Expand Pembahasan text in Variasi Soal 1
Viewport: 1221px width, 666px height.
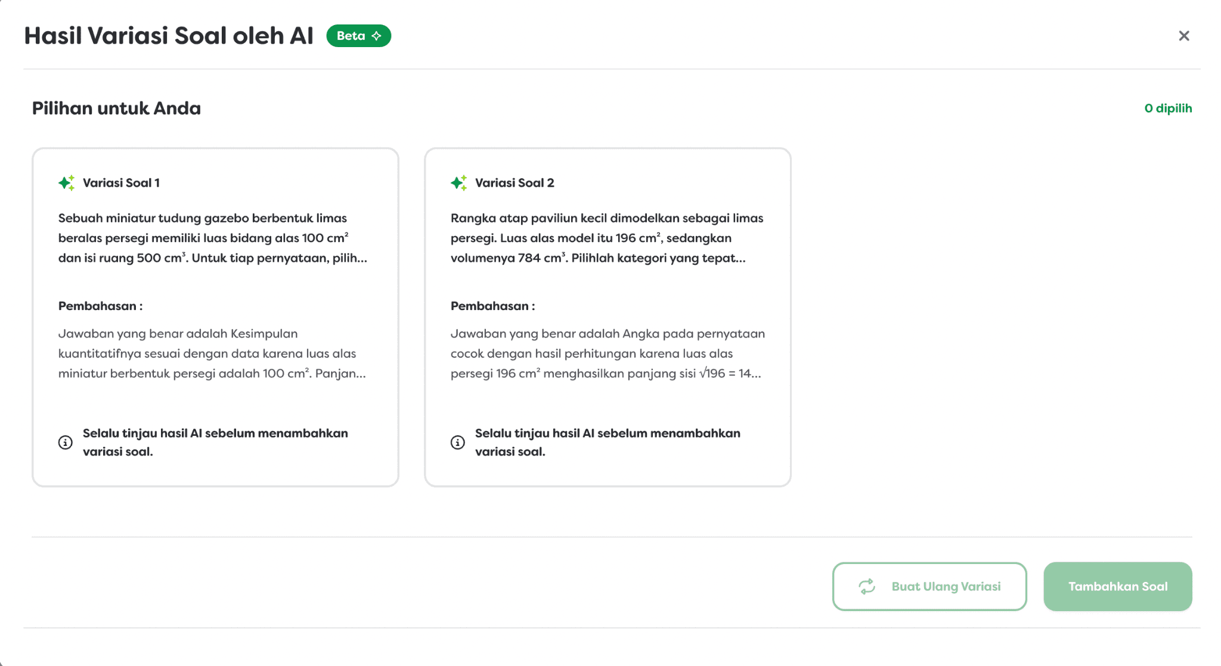(212, 354)
